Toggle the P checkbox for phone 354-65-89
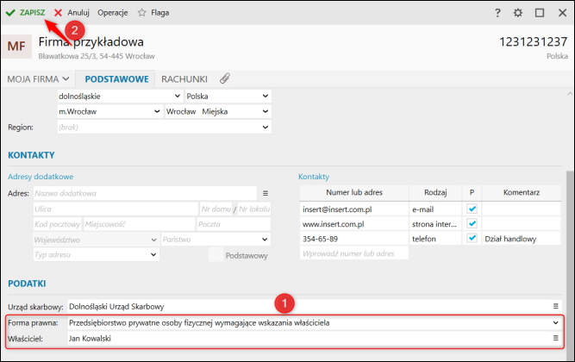The width and height of the screenshot is (575, 362). [x=472, y=239]
